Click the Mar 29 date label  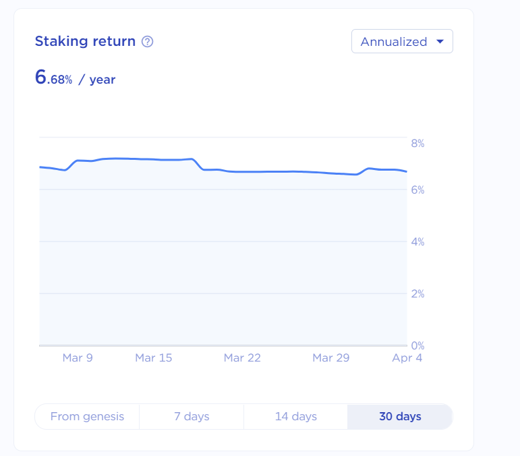tap(331, 358)
